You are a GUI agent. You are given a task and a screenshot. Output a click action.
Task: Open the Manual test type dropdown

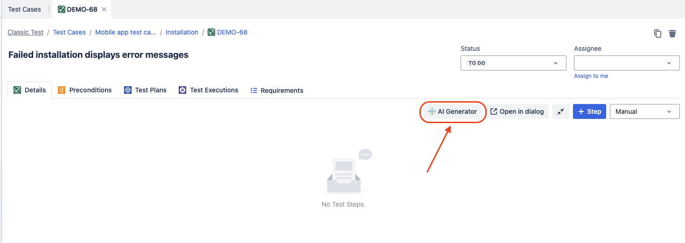click(644, 111)
